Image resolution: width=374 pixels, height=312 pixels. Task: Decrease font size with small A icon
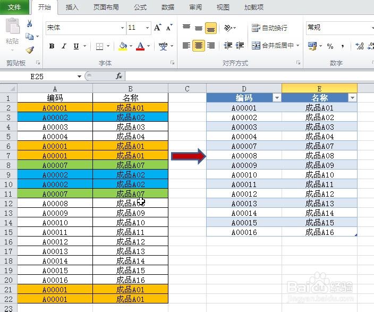click(x=169, y=28)
